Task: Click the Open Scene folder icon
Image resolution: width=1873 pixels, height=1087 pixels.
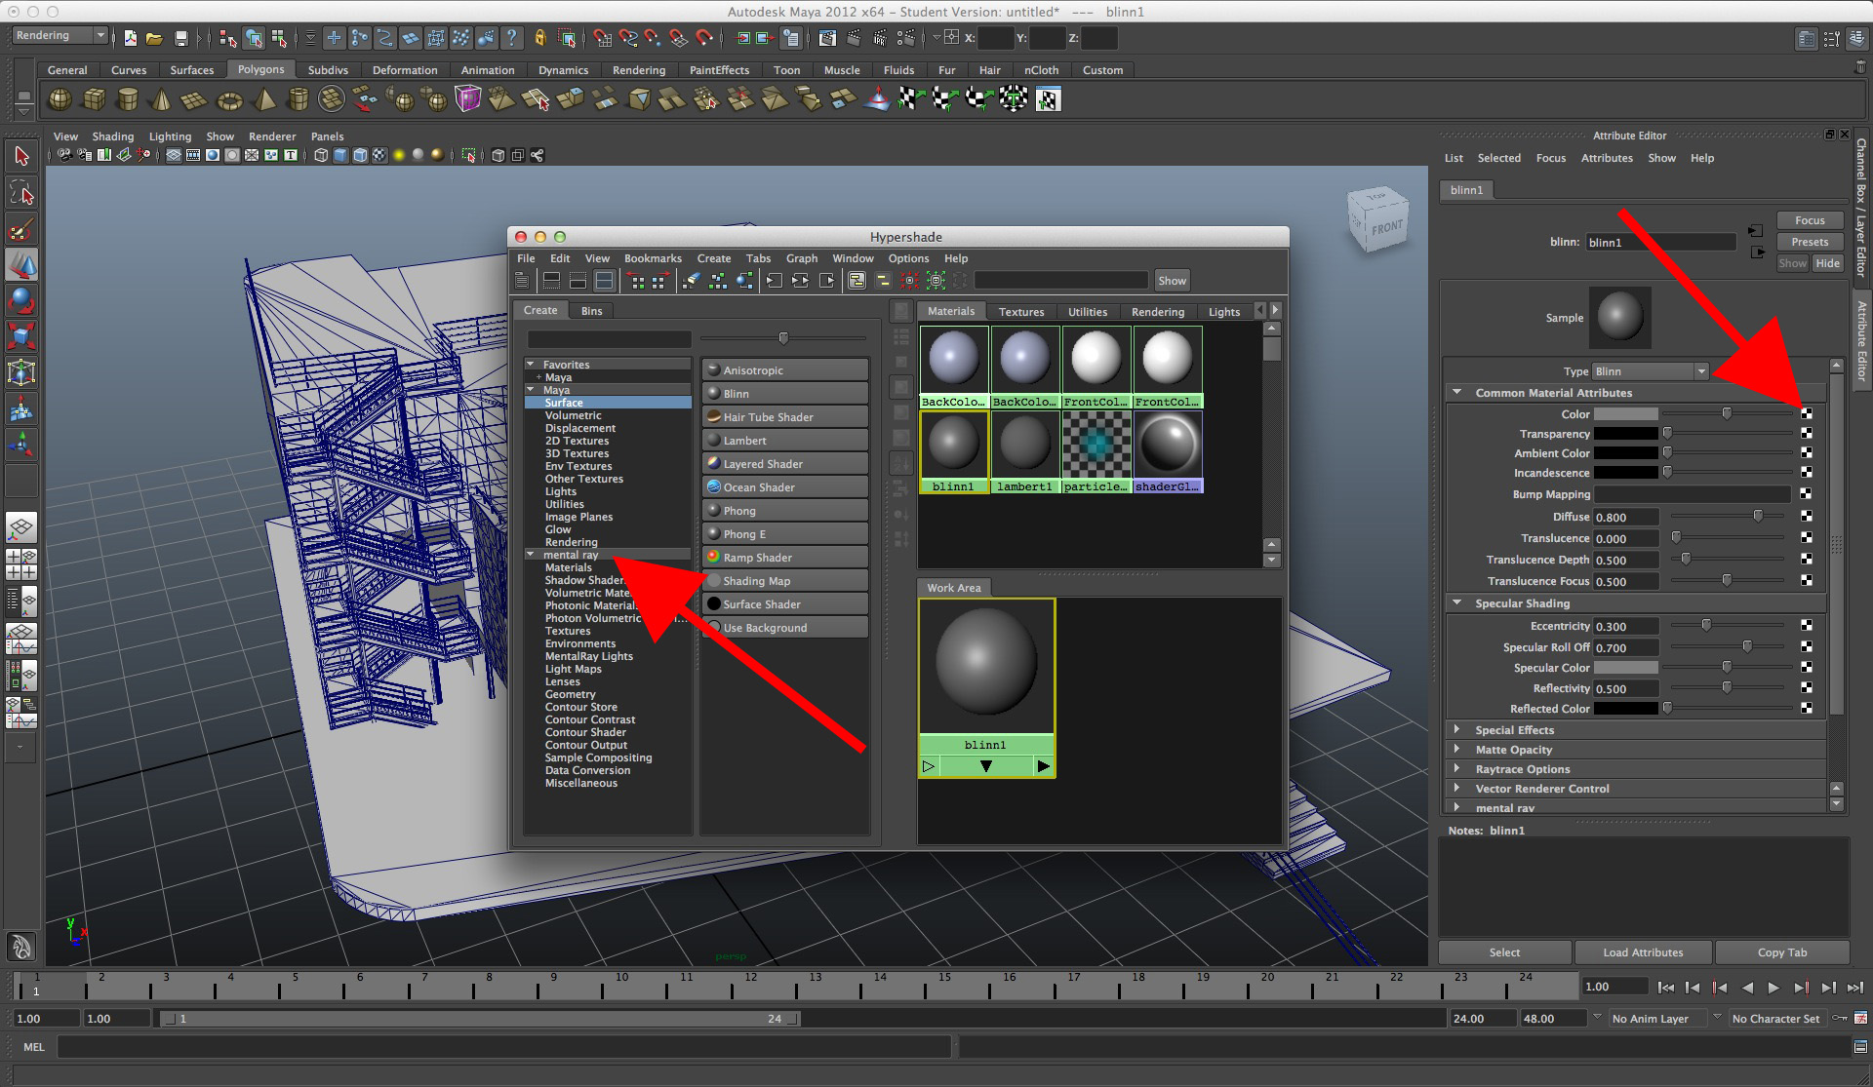Action: (154, 38)
